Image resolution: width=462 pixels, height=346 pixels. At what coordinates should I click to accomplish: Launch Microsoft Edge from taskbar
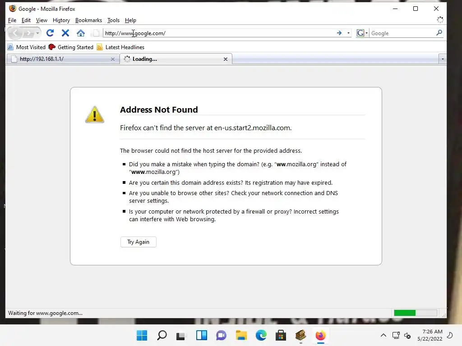[261, 335]
